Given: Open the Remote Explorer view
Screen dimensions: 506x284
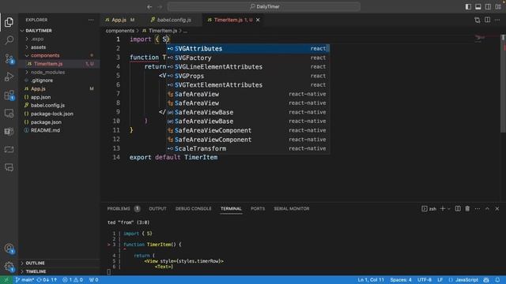Looking at the screenshot, I should (9, 114).
